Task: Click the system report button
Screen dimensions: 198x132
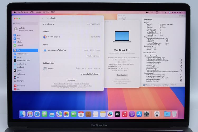Action: pyautogui.click(x=72, y=80)
